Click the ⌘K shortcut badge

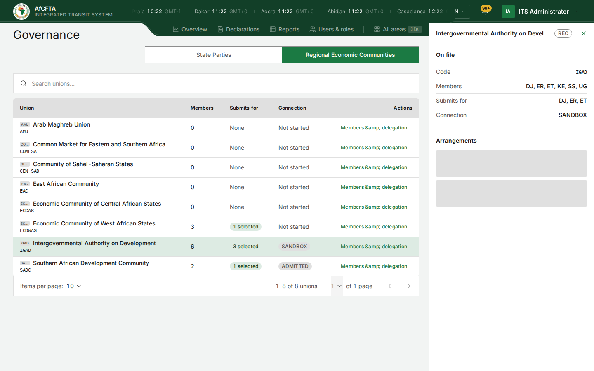point(415,29)
